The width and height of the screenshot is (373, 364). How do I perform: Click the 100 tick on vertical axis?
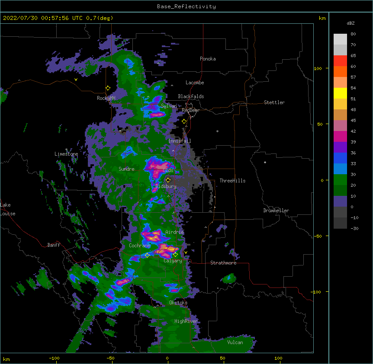click(318, 68)
